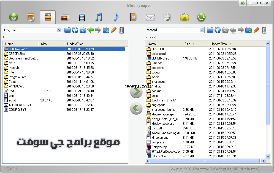
Task: Sort left pane by Size column
Action: [x=51, y=44]
